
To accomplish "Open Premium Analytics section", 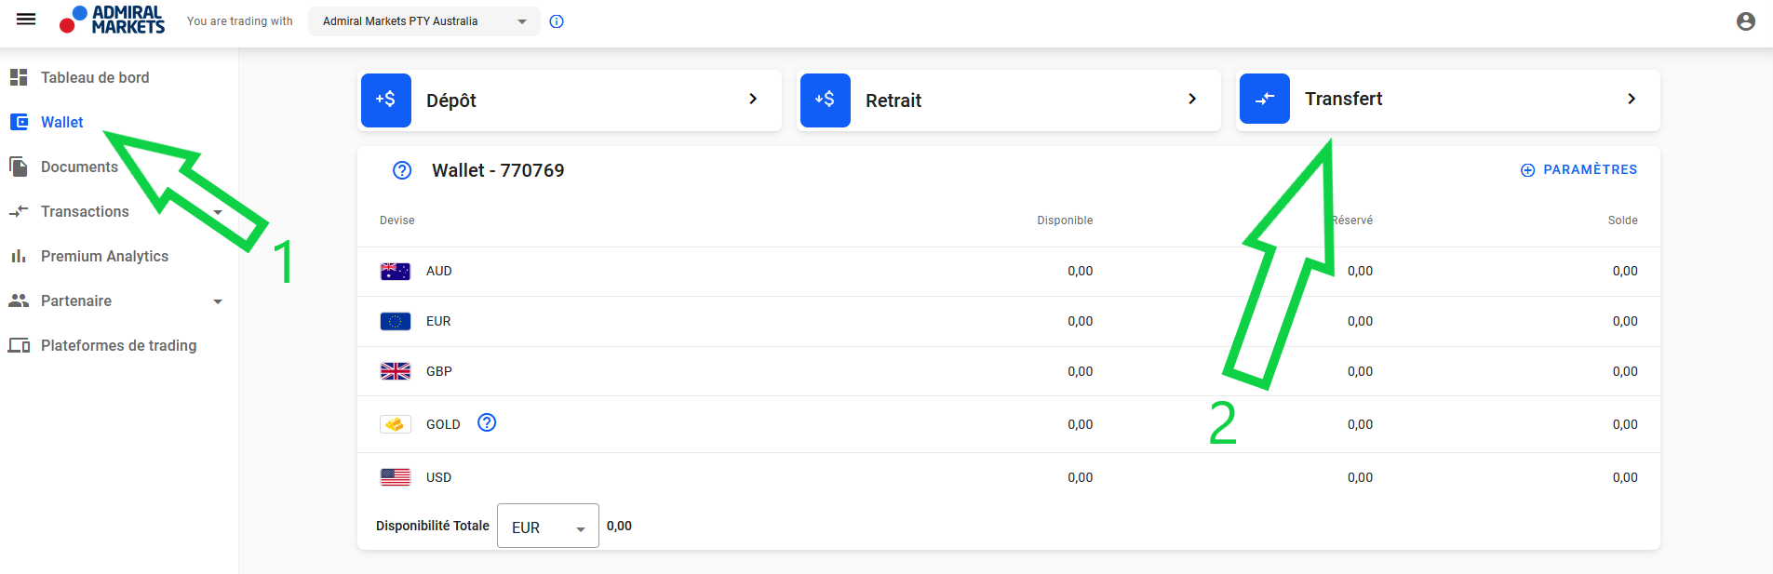I will click(104, 256).
